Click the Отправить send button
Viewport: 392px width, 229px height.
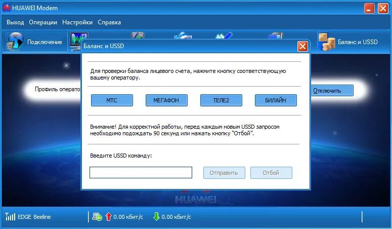pos(224,173)
